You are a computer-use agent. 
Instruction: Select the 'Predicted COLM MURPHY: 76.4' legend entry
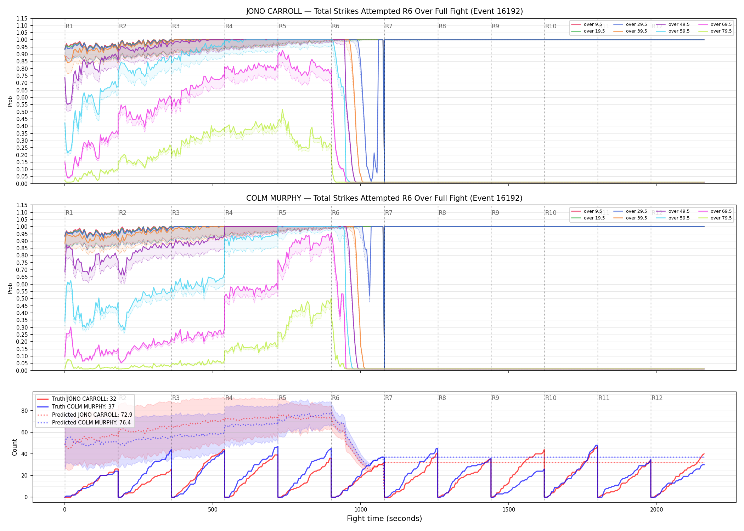(84, 423)
